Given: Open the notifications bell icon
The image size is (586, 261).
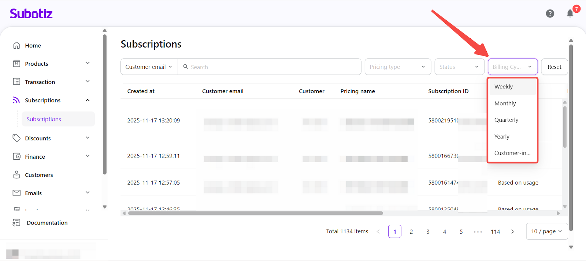Looking at the screenshot, I should coord(570,14).
